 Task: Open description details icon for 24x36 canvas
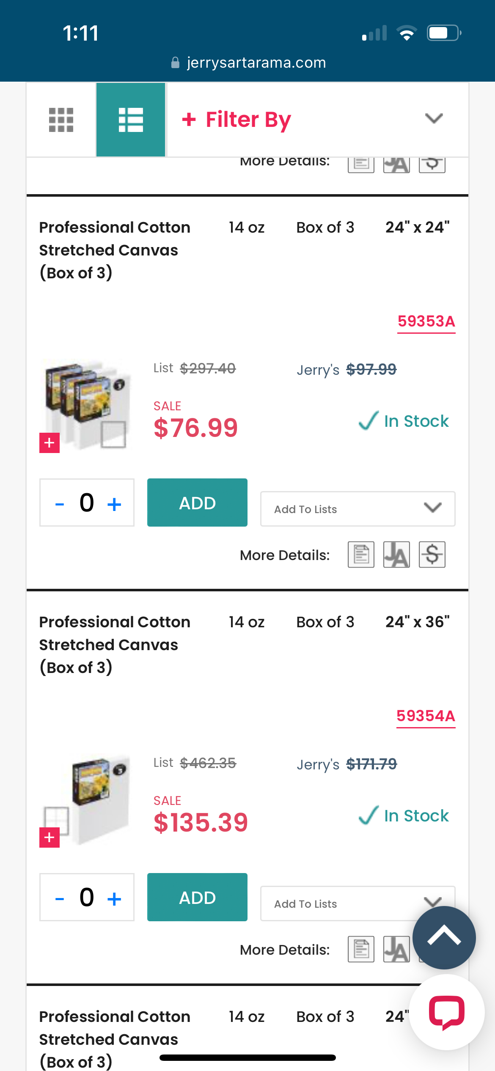click(x=361, y=949)
